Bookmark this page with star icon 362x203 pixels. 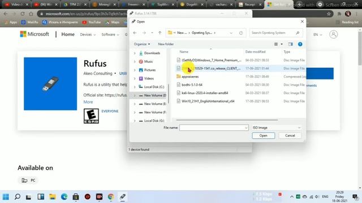[329, 14]
